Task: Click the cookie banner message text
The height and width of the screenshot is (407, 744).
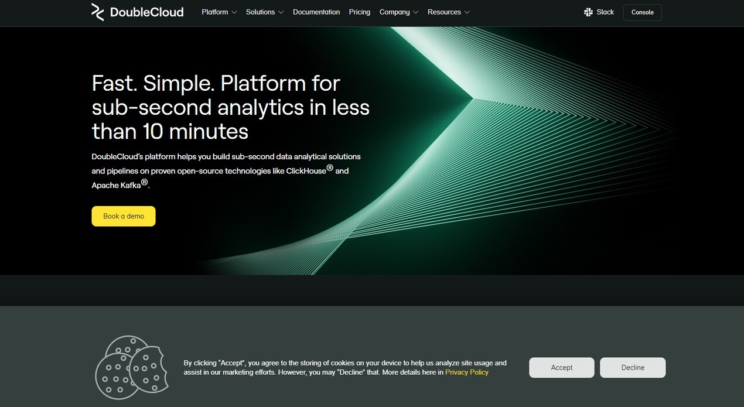Action: (344, 367)
